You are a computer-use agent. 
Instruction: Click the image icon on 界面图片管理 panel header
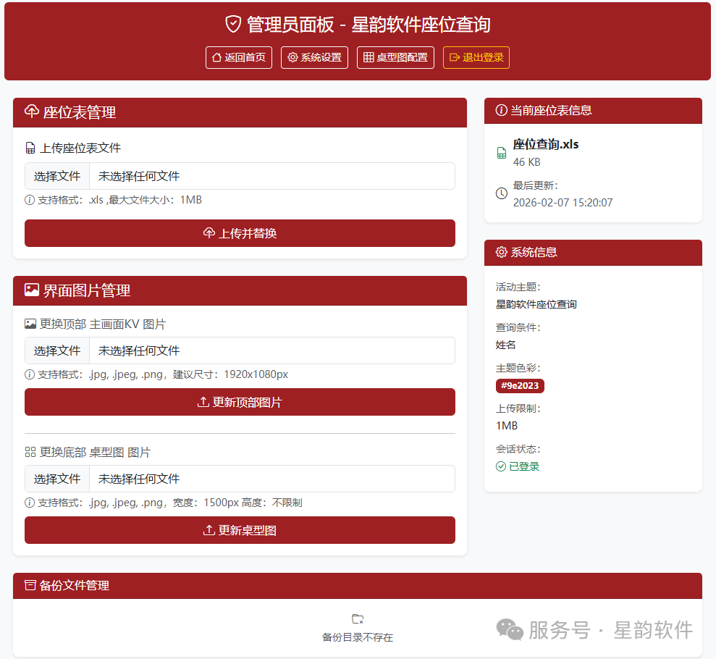pyautogui.click(x=32, y=290)
